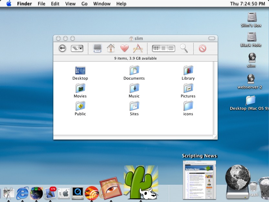Click Internet Explorer in the Dock

coord(22,193)
